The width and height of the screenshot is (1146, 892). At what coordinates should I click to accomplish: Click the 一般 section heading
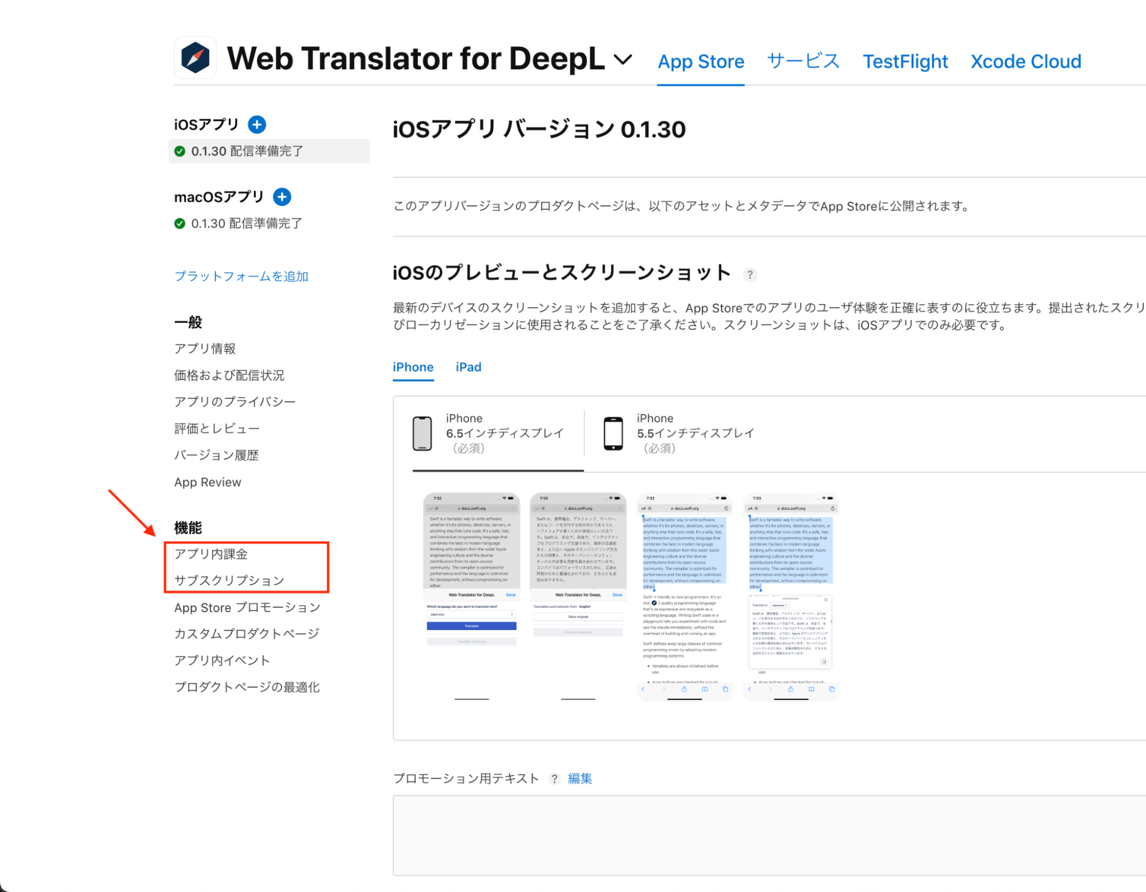coord(188,322)
